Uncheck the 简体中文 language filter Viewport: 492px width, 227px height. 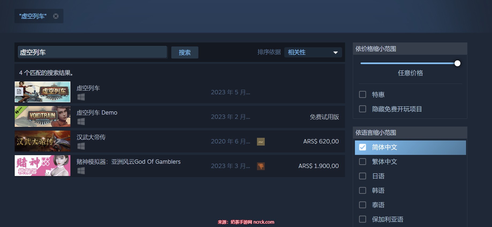pos(362,147)
